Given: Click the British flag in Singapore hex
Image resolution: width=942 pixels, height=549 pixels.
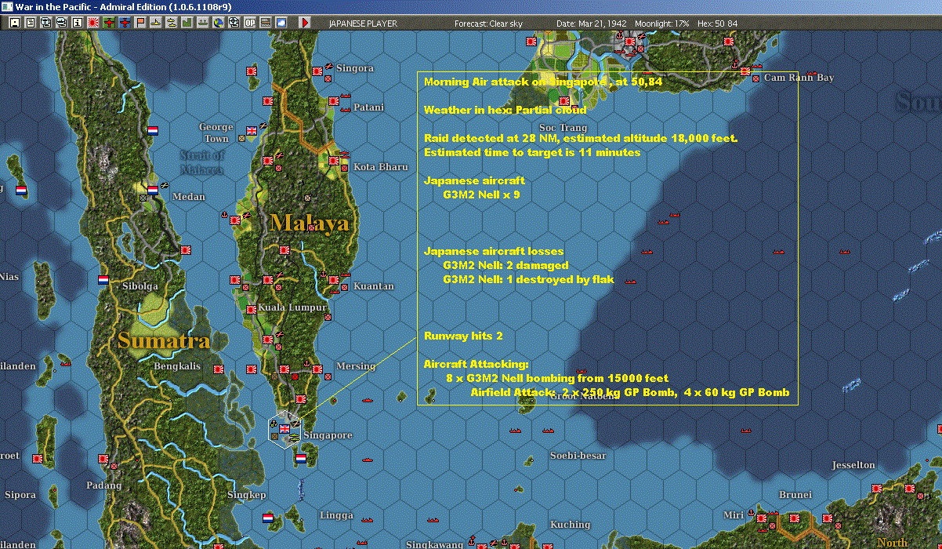Looking at the screenshot, I should point(284,428).
